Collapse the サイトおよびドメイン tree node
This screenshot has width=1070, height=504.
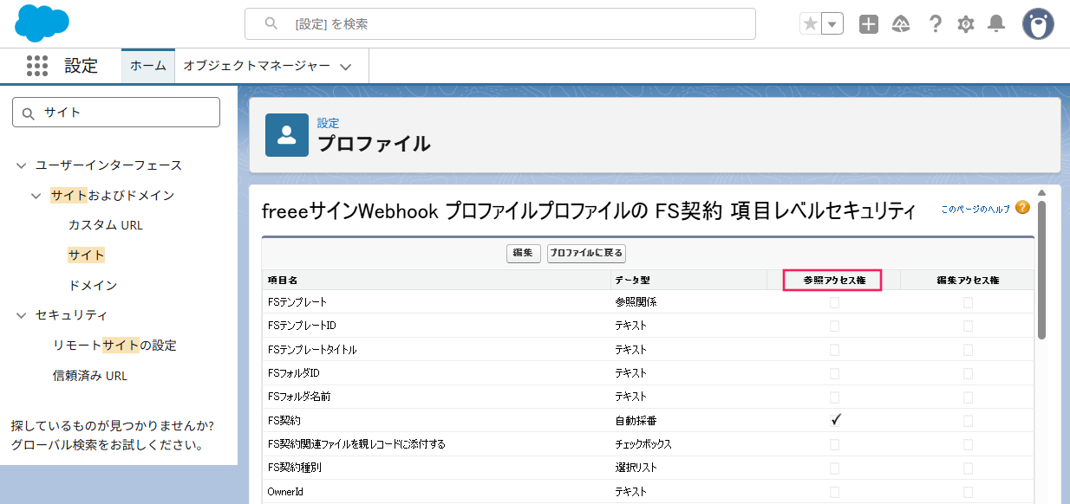[36, 196]
